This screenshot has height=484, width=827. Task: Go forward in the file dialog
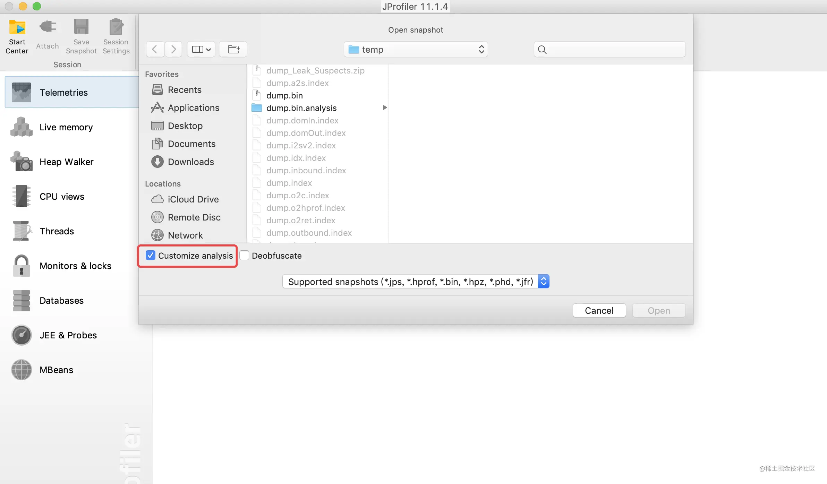click(x=173, y=49)
